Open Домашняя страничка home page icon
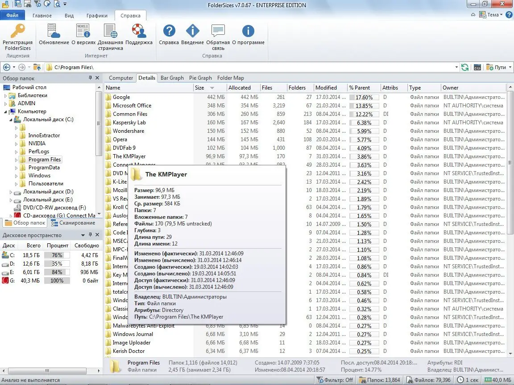 coord(111,31)
